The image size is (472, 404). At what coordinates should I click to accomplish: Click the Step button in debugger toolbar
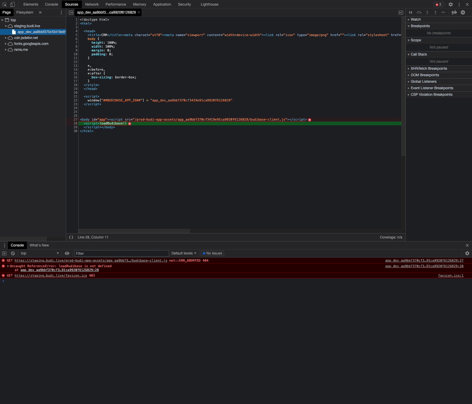443,12
